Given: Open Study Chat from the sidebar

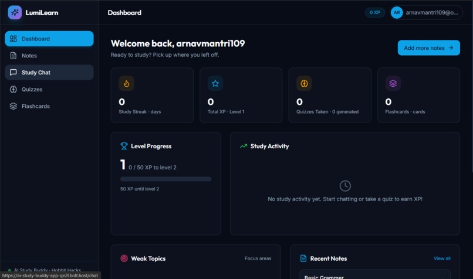Looking at the screenshot, I should (49, 72).
